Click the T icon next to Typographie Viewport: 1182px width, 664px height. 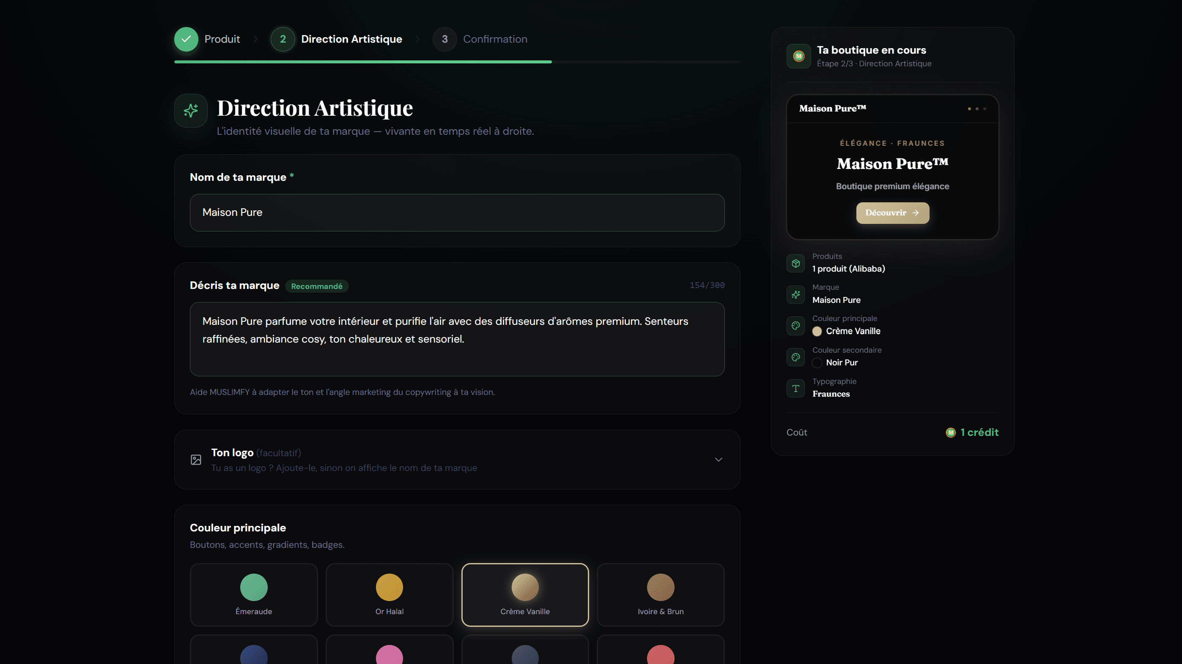click(795, 389)
